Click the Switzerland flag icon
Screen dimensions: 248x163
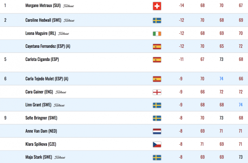coord(157,6)
